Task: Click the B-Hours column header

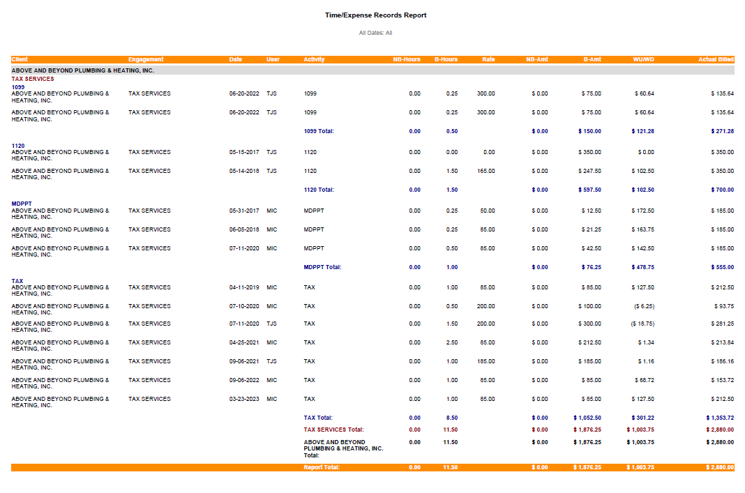Action: [x=446, y=59]
